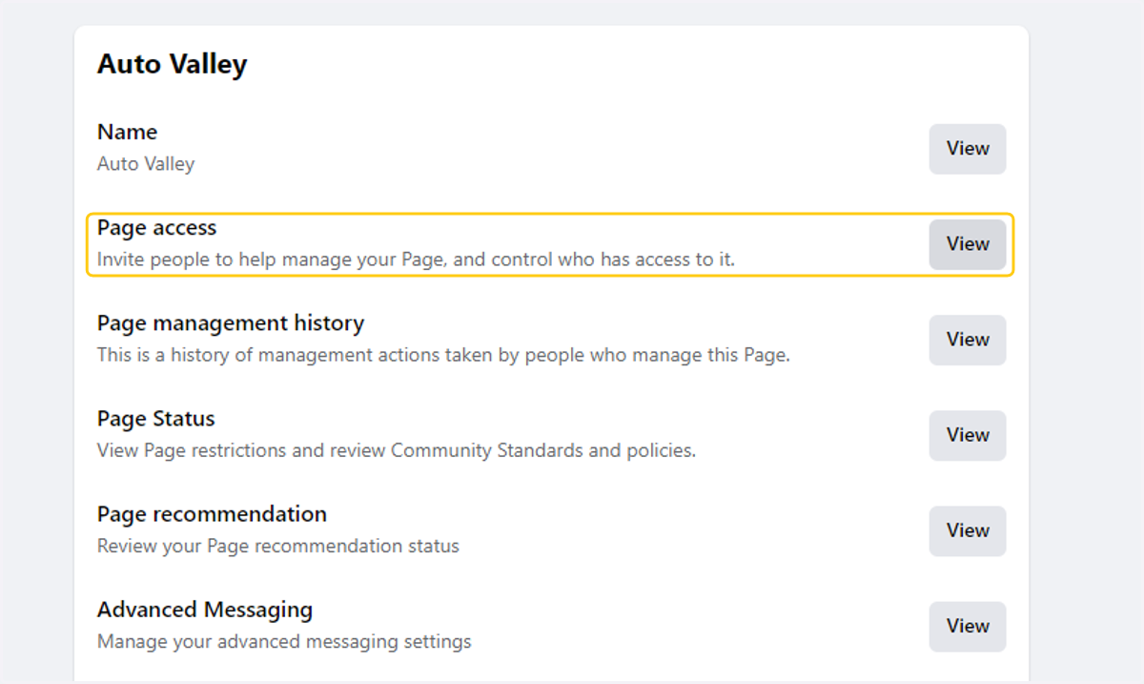
Task: Open Page recommendation View button
Action: (x=968, y=530)
